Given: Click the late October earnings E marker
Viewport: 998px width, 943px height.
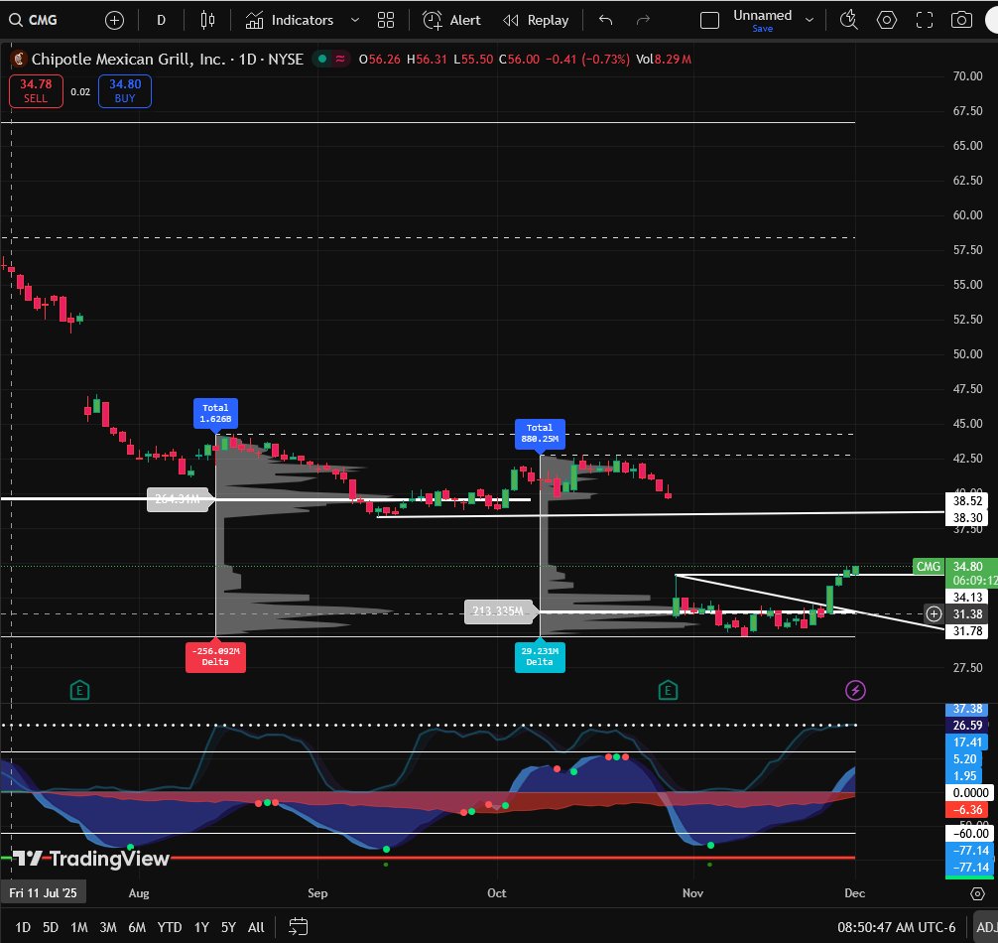Looking at the screenshot, I should [668, 690].
